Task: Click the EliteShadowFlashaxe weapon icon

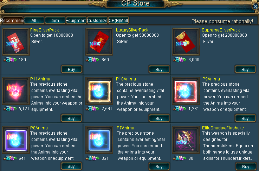Action: point(186,140)
